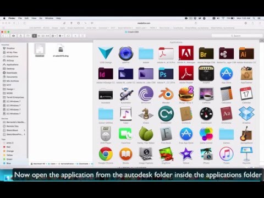Open the Adobe Illustrator CC folder

point(246,53)
